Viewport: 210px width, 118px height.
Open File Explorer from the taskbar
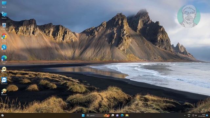click(127, 115)
